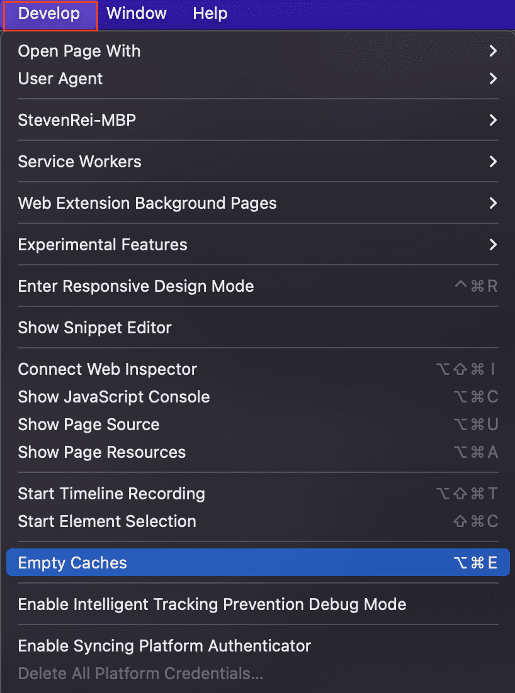Choose Start Element Selection
The image size is (515, 693).
(107, 521)
